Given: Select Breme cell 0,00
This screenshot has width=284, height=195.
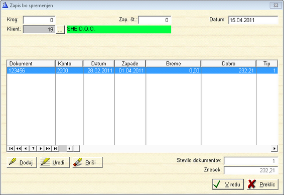Looking at the screenshot, I should tap(173, 70).
